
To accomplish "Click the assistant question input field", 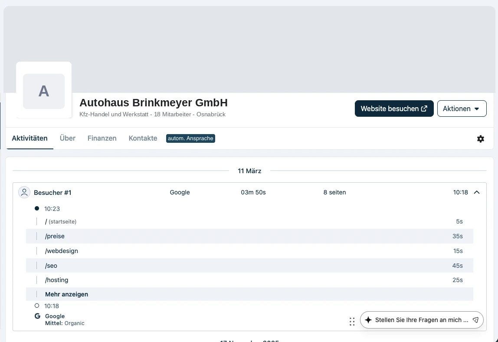I will click(422, 320).
